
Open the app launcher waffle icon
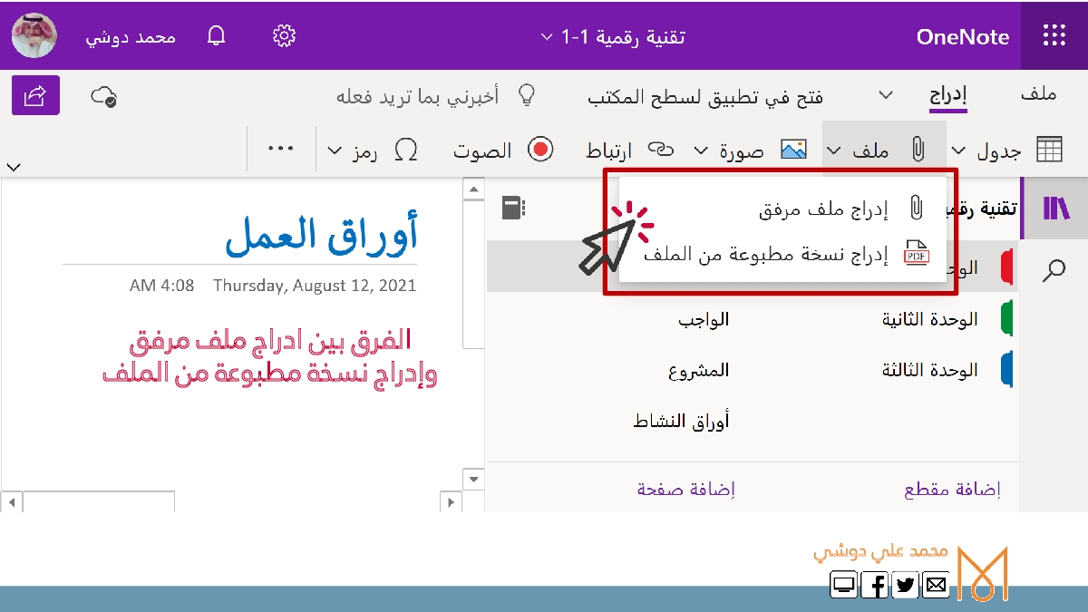pos(1054,36)
